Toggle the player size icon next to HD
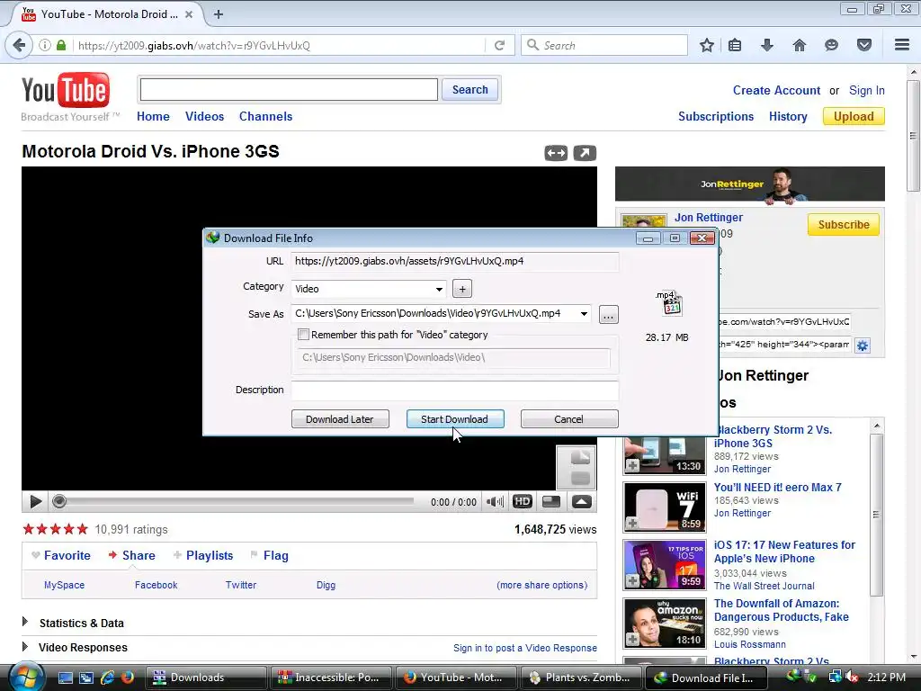This screenshot has width=921, height=691. point(551,502)
